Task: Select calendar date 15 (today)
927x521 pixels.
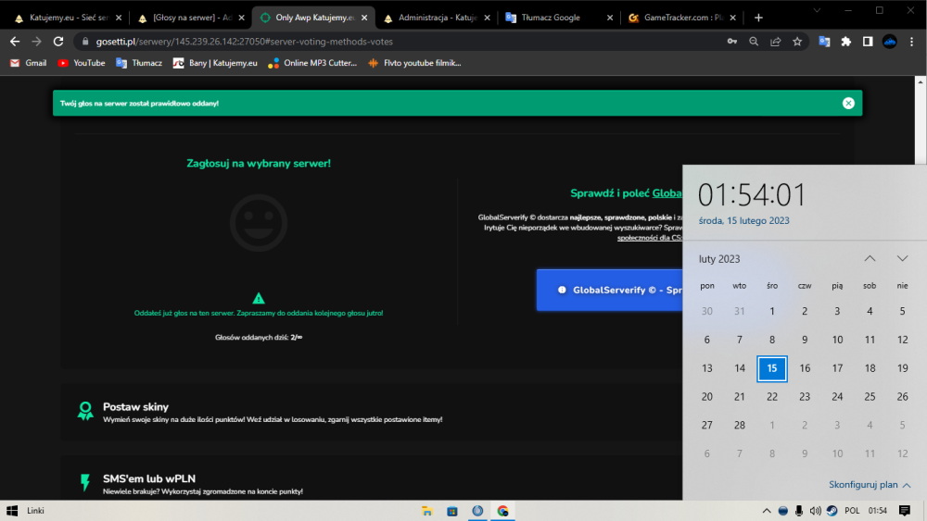Action: click(x=772, y=368)
